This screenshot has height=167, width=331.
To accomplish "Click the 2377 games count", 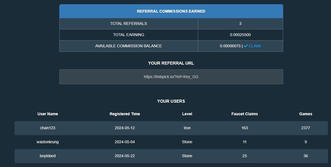I will [306, 128].
